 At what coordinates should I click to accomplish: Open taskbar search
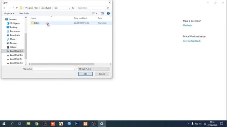(x=12, y=124)
